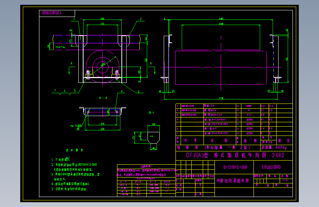This screenshot has width=319, height=207.
Task: Click parts list row 7 standard GB/T code
Action: [188, 106]
